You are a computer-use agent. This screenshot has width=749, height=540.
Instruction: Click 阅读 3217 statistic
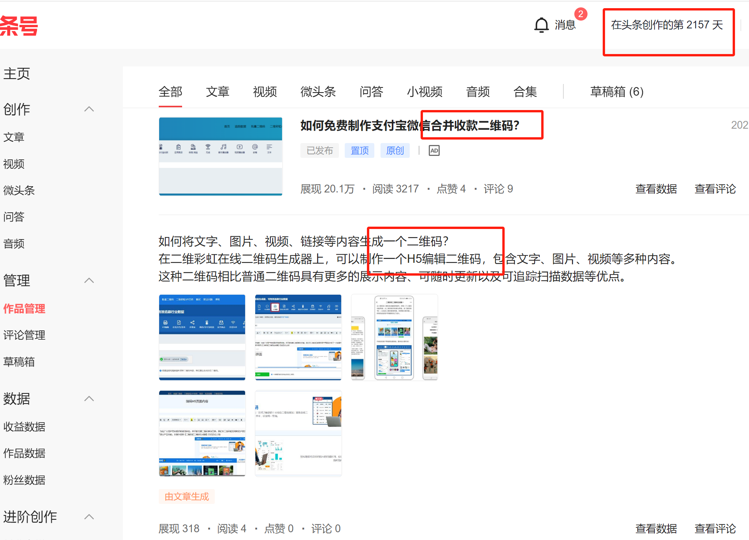click(x=395, y=189)
